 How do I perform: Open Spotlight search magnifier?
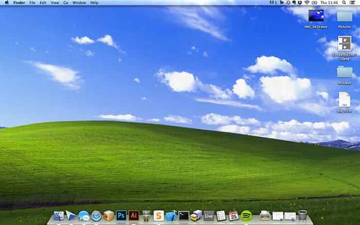(344, 3)
